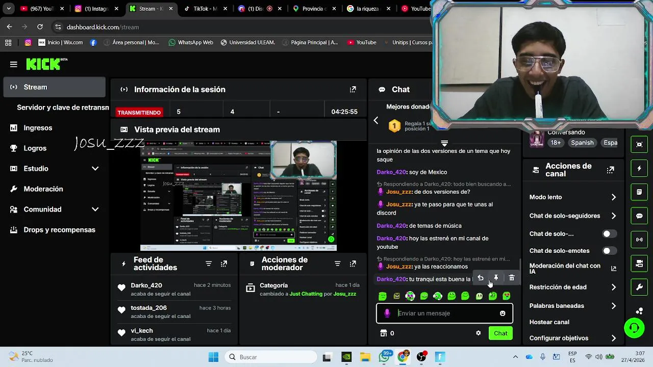Pop out the Acciones de canal panel

click(x=610, y=170)
